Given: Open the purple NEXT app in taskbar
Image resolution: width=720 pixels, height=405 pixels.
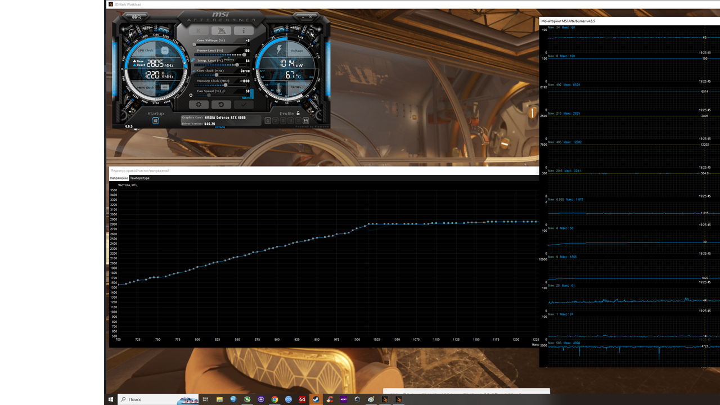Looking at the screenshot, I should click(x=344, y=399).
